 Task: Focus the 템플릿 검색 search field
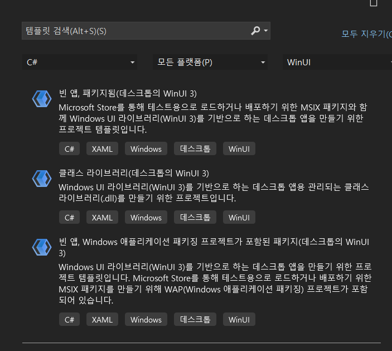[x=146, y=31]
